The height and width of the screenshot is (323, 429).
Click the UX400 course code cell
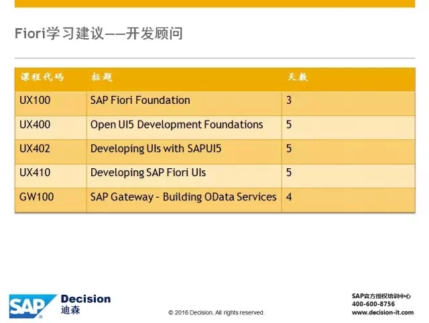point(35,125)
